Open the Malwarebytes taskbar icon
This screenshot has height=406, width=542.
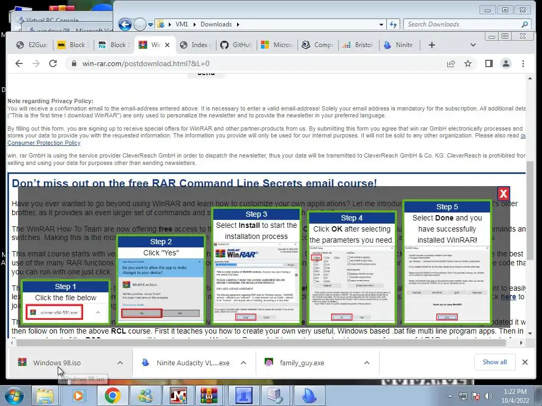click(178, 395)
